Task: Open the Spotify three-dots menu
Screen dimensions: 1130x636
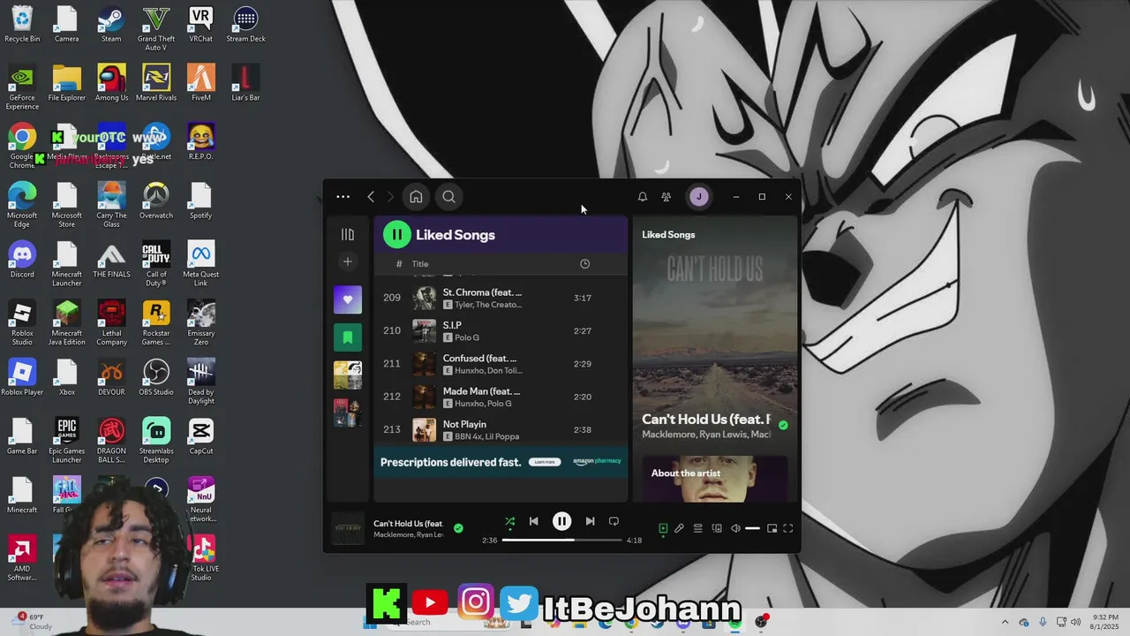Action: coord(343,197)
